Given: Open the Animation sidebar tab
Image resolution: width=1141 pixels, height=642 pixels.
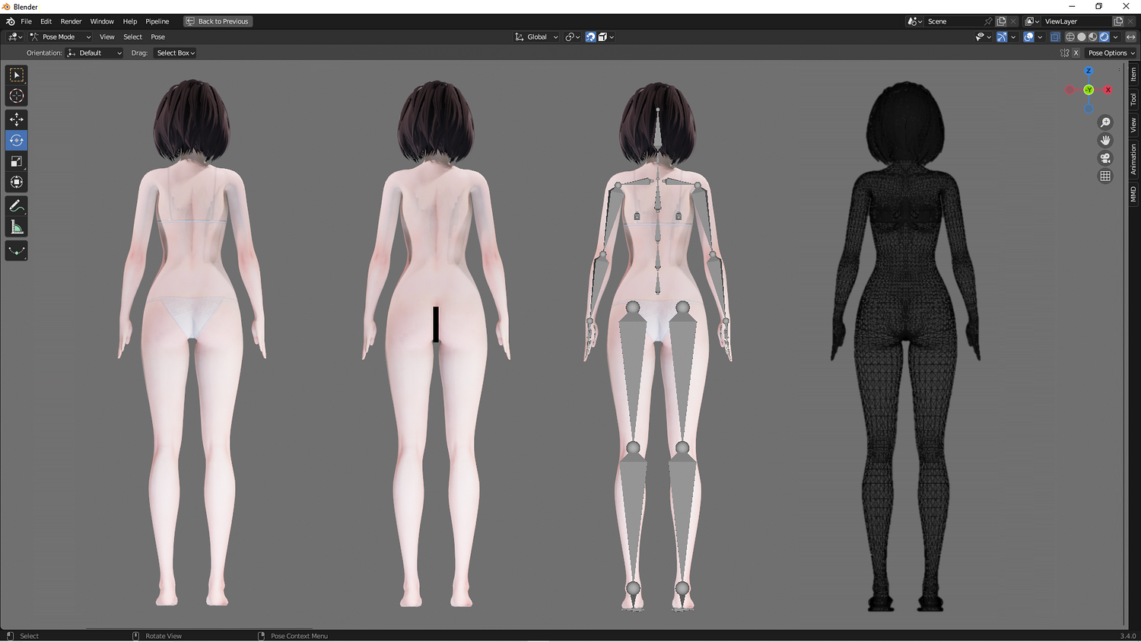Looking at the screenshot, I should tap(1133, 159).
